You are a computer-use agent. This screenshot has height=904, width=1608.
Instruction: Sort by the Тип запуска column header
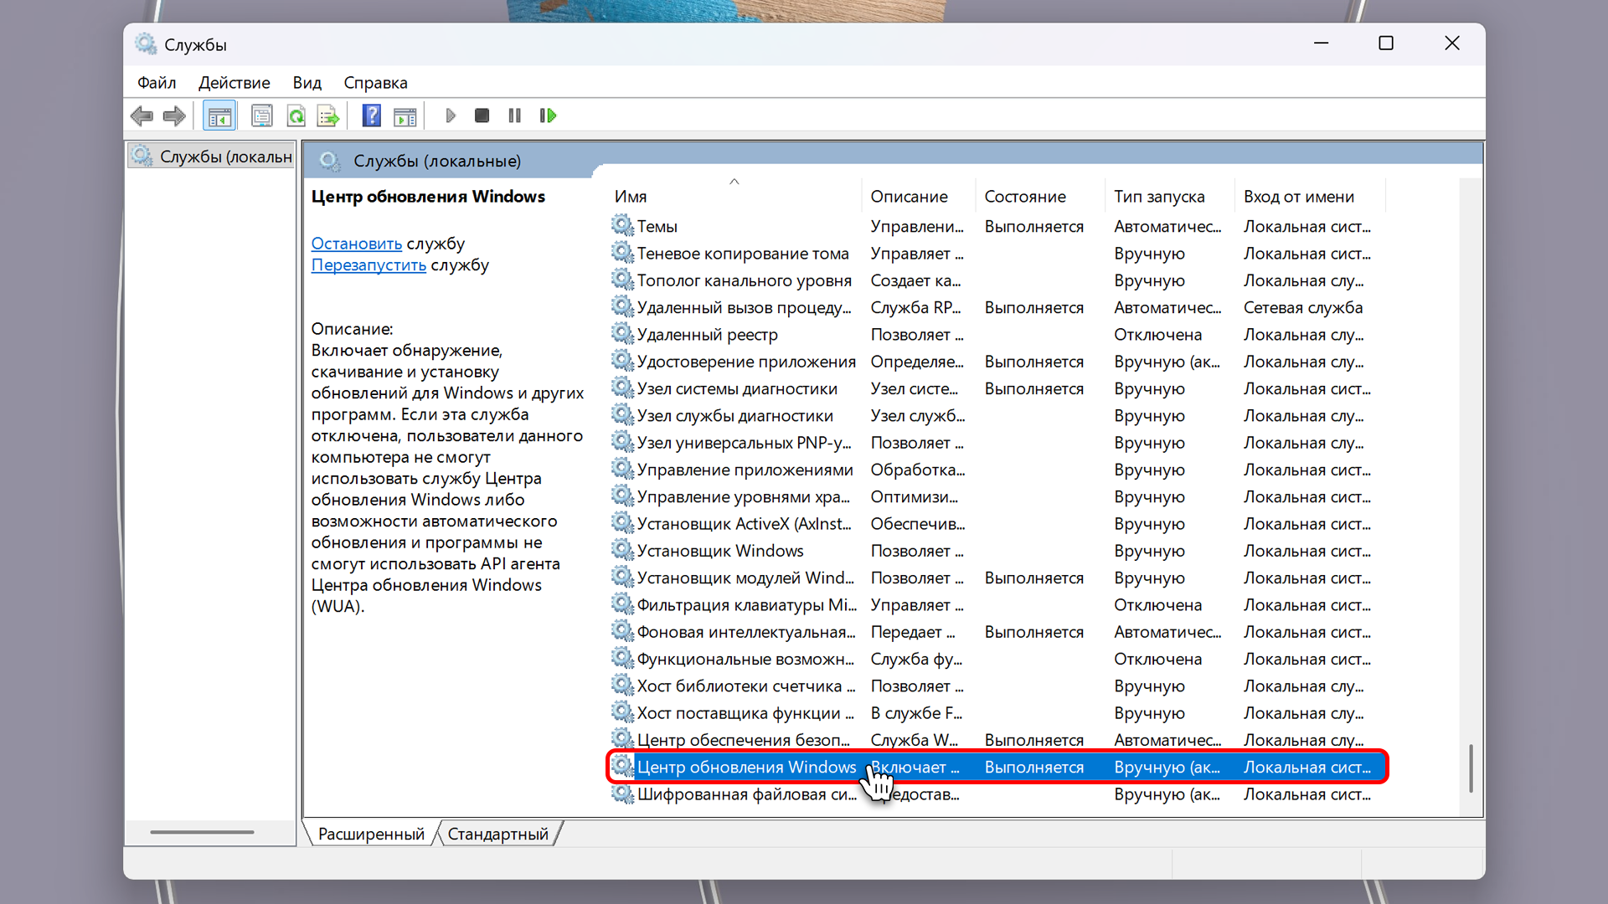[x=1159, y=197]
